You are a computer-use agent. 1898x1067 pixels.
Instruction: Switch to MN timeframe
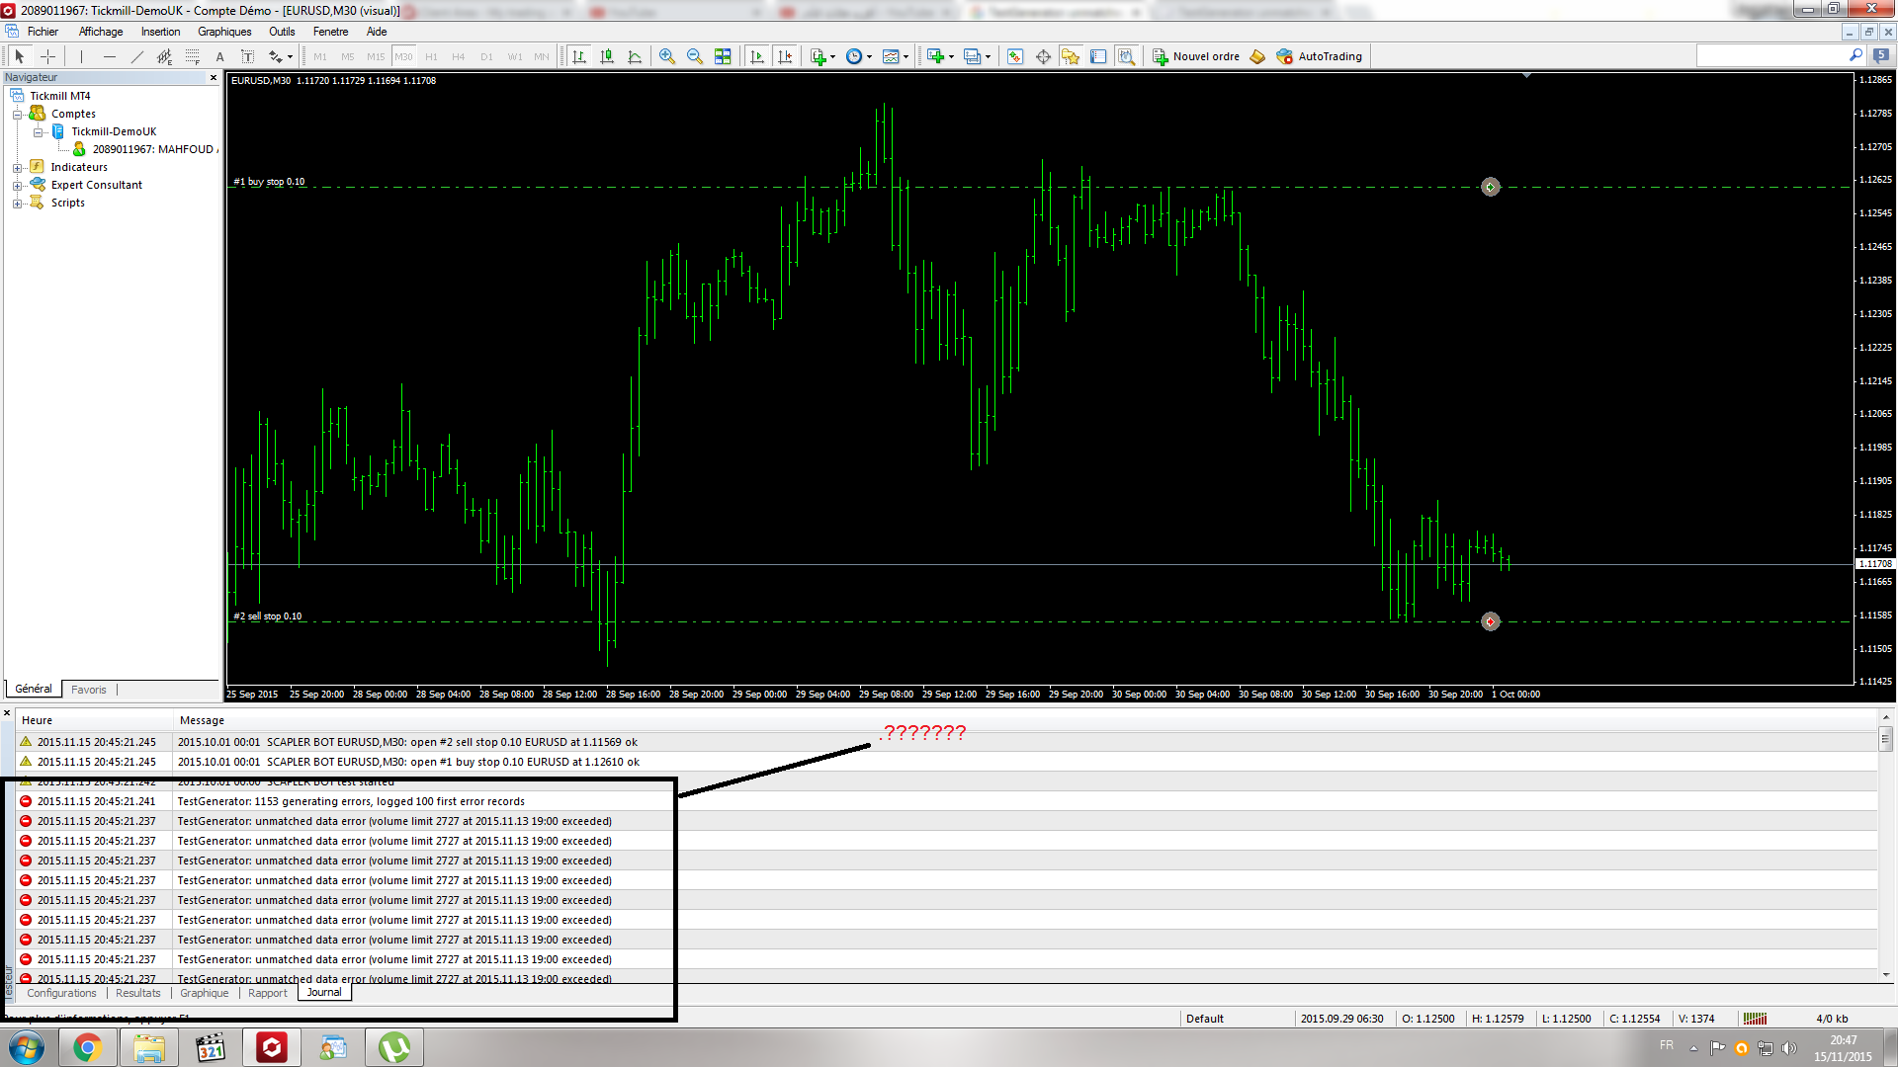pos(542,56)
